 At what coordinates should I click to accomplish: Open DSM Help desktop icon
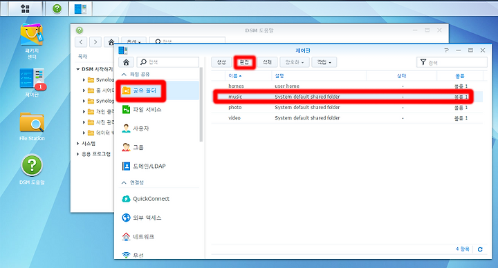(x=32, y=169)
